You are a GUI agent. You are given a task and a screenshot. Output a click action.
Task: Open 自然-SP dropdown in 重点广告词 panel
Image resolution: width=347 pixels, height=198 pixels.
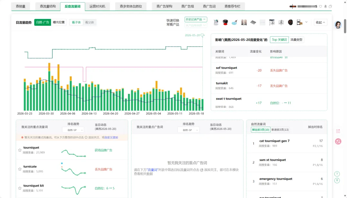[188, 130]
